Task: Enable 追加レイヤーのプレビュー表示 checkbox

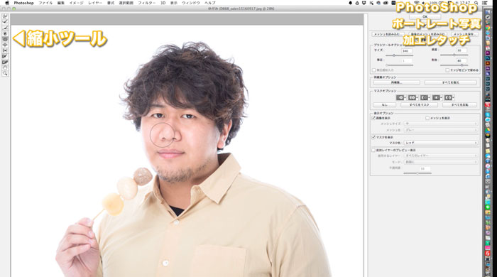Action: click(373, 151)
